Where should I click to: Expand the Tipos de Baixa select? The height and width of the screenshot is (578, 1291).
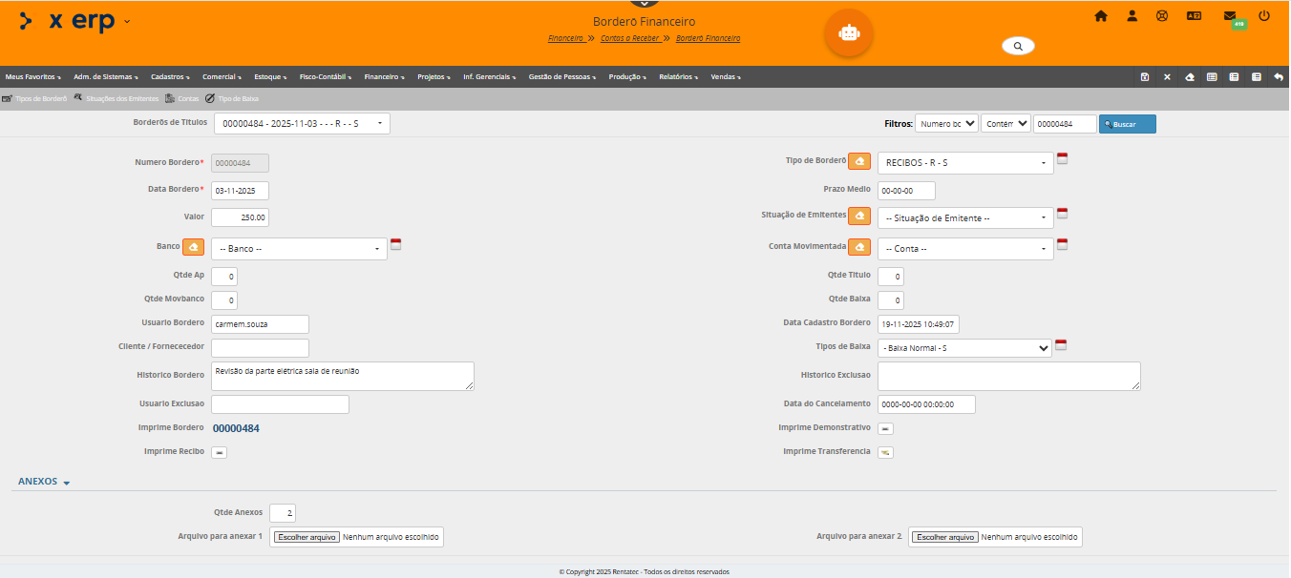(x=964, y=348)
